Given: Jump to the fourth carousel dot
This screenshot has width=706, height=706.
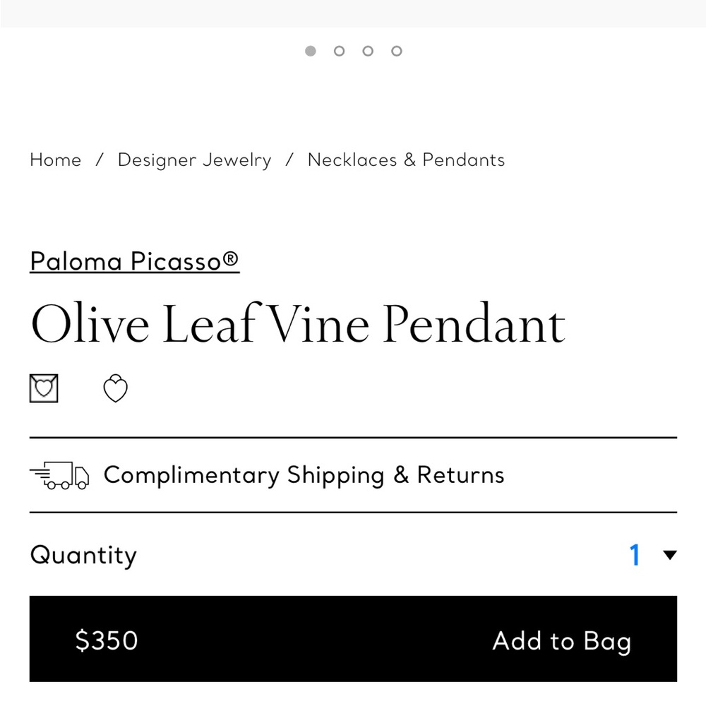Looking at the screenshot, I should coord(396,51).
